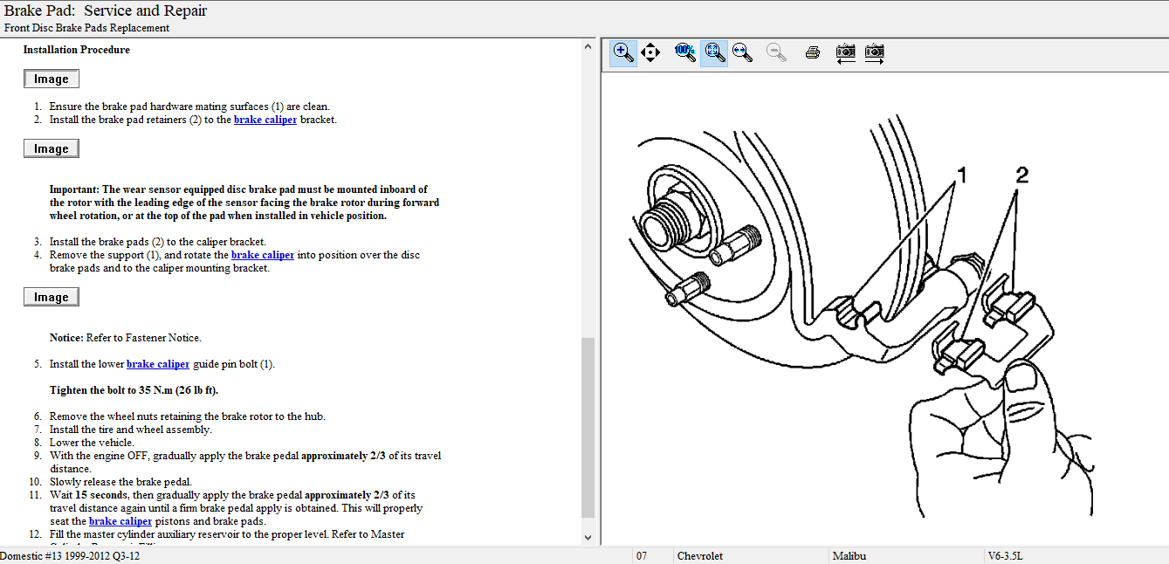Click the greyed zoom out magnifier
Screen dimensions: 1169x564
point(776,52)
